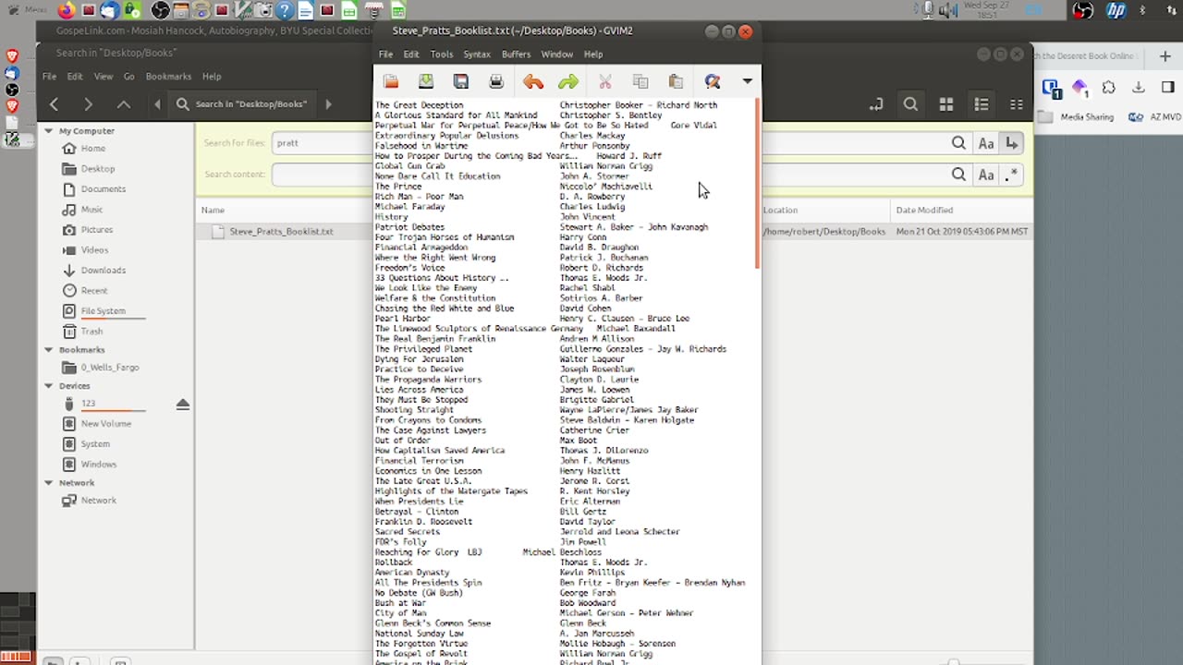Click the Save All floppy icon in GVim

461,82
